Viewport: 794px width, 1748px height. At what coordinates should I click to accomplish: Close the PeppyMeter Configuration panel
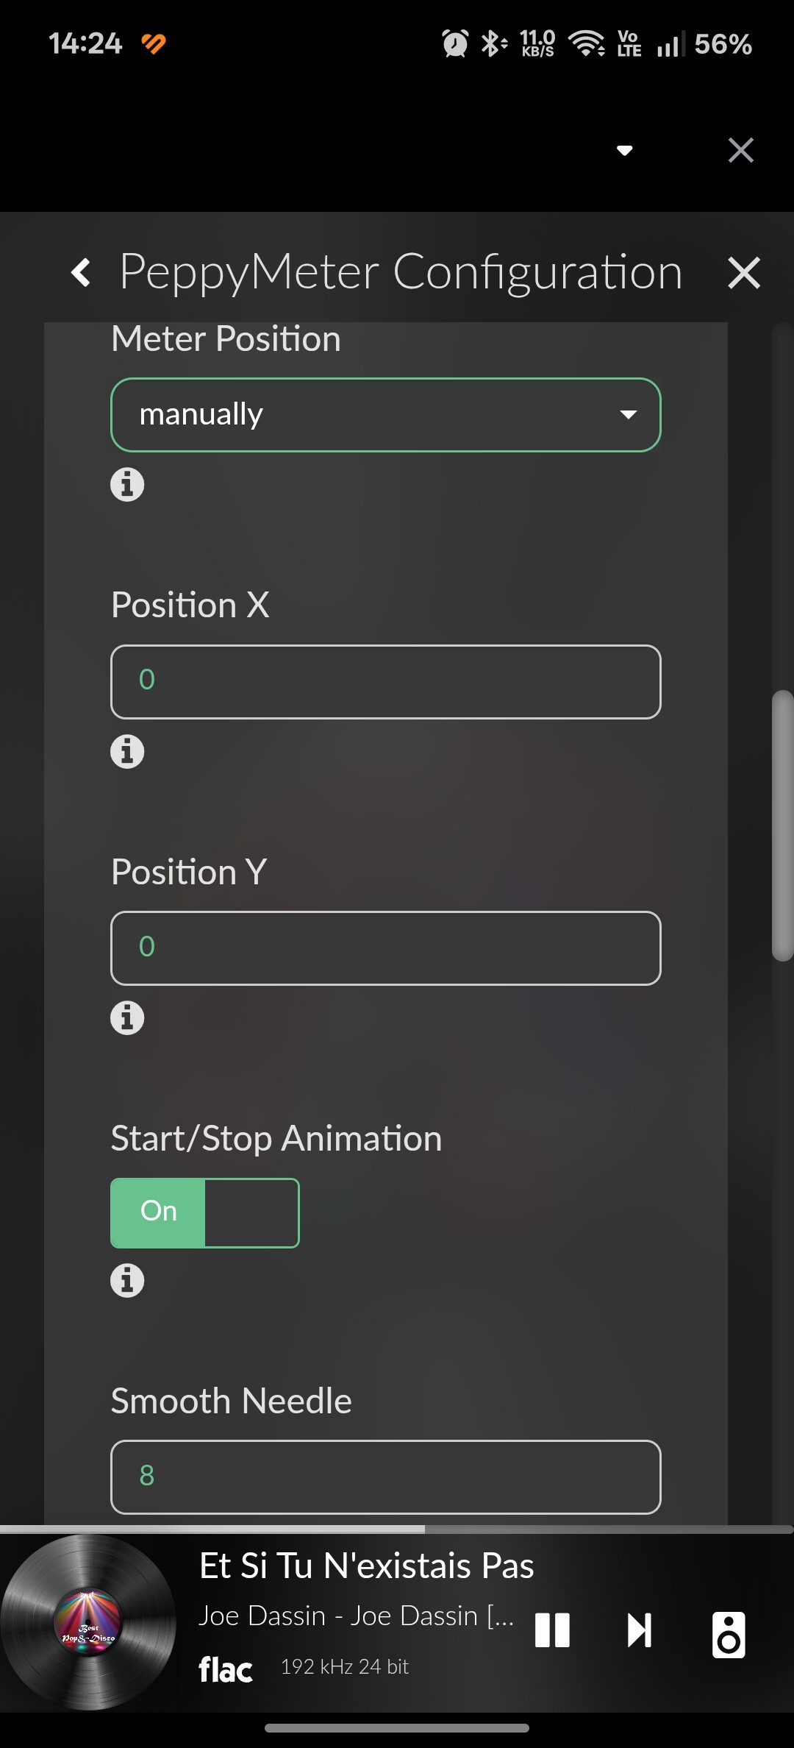click(x=743, y=273)
